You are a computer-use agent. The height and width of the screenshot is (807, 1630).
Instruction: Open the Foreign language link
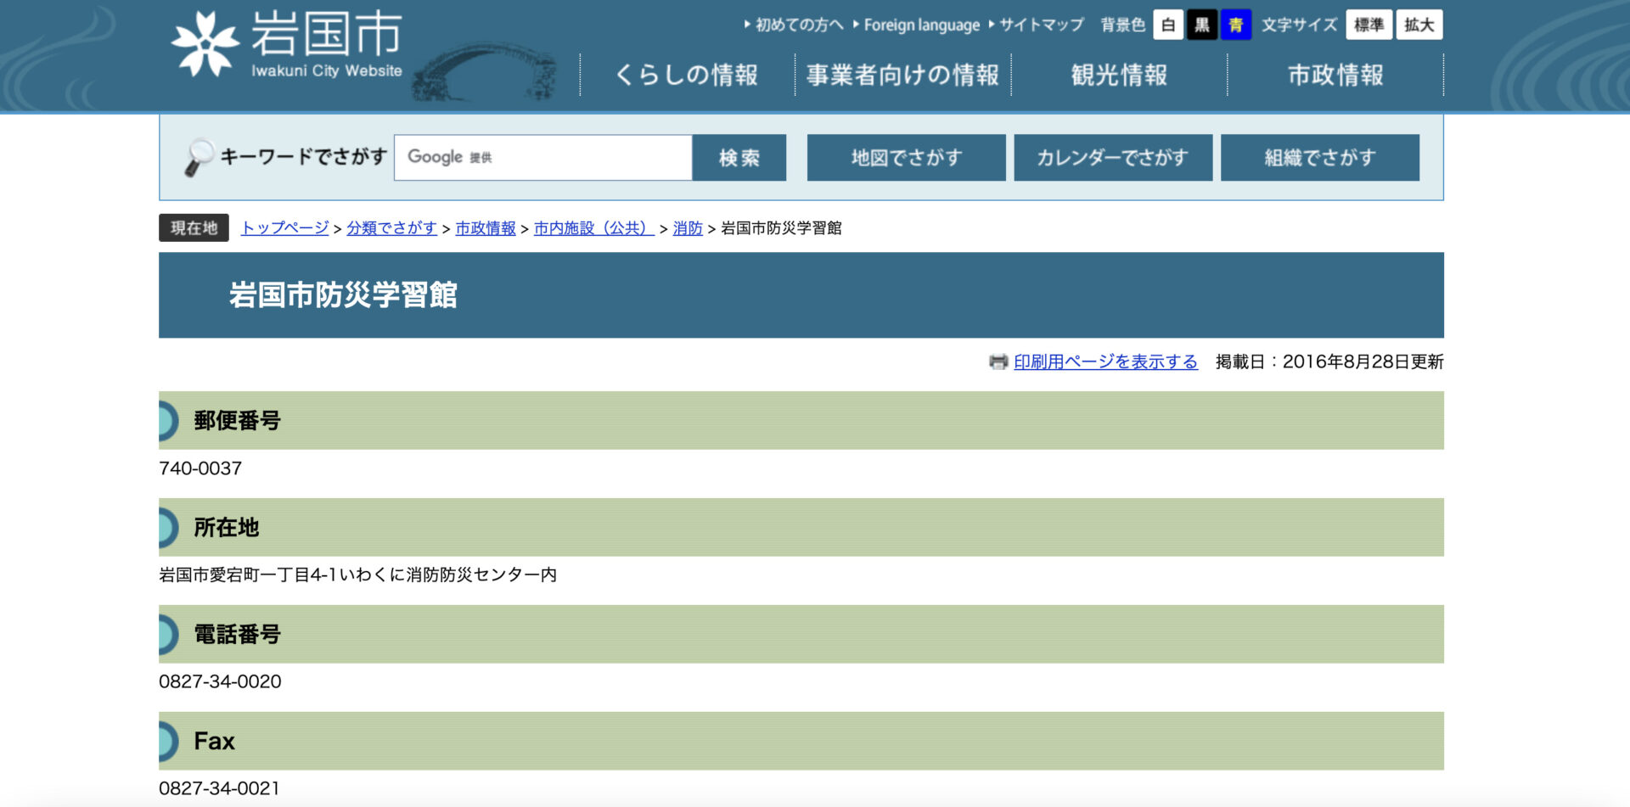pyautogui.click(x=921, y=25)
